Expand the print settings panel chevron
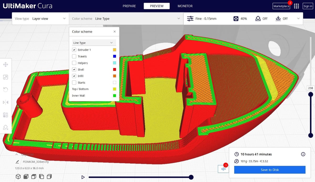The height and width of the screenshot is (182, 315). [298, 18]
